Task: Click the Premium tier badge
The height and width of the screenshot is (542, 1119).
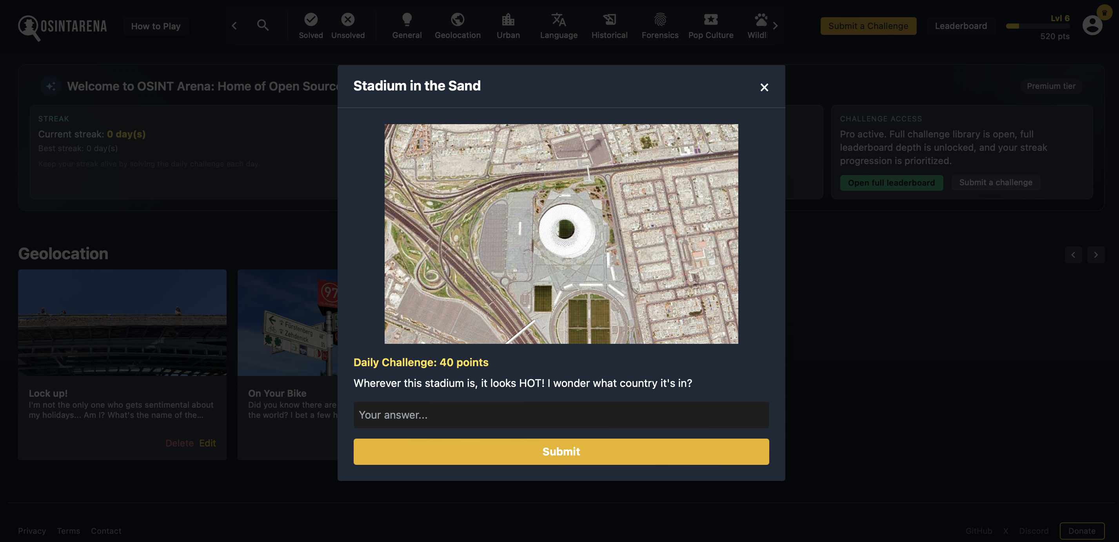Action: 1051,86
